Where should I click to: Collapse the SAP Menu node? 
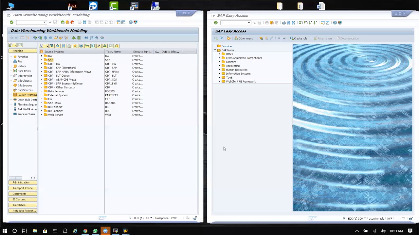pos(215,50)
